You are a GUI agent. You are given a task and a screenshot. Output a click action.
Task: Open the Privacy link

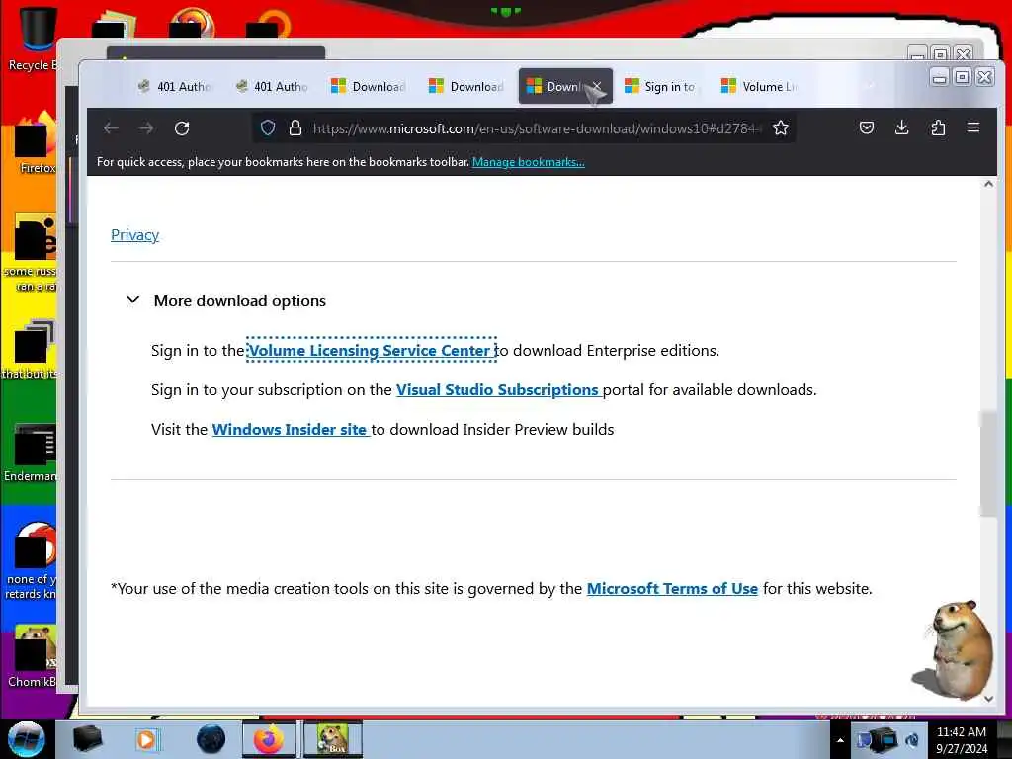click(x=134, y=235)
